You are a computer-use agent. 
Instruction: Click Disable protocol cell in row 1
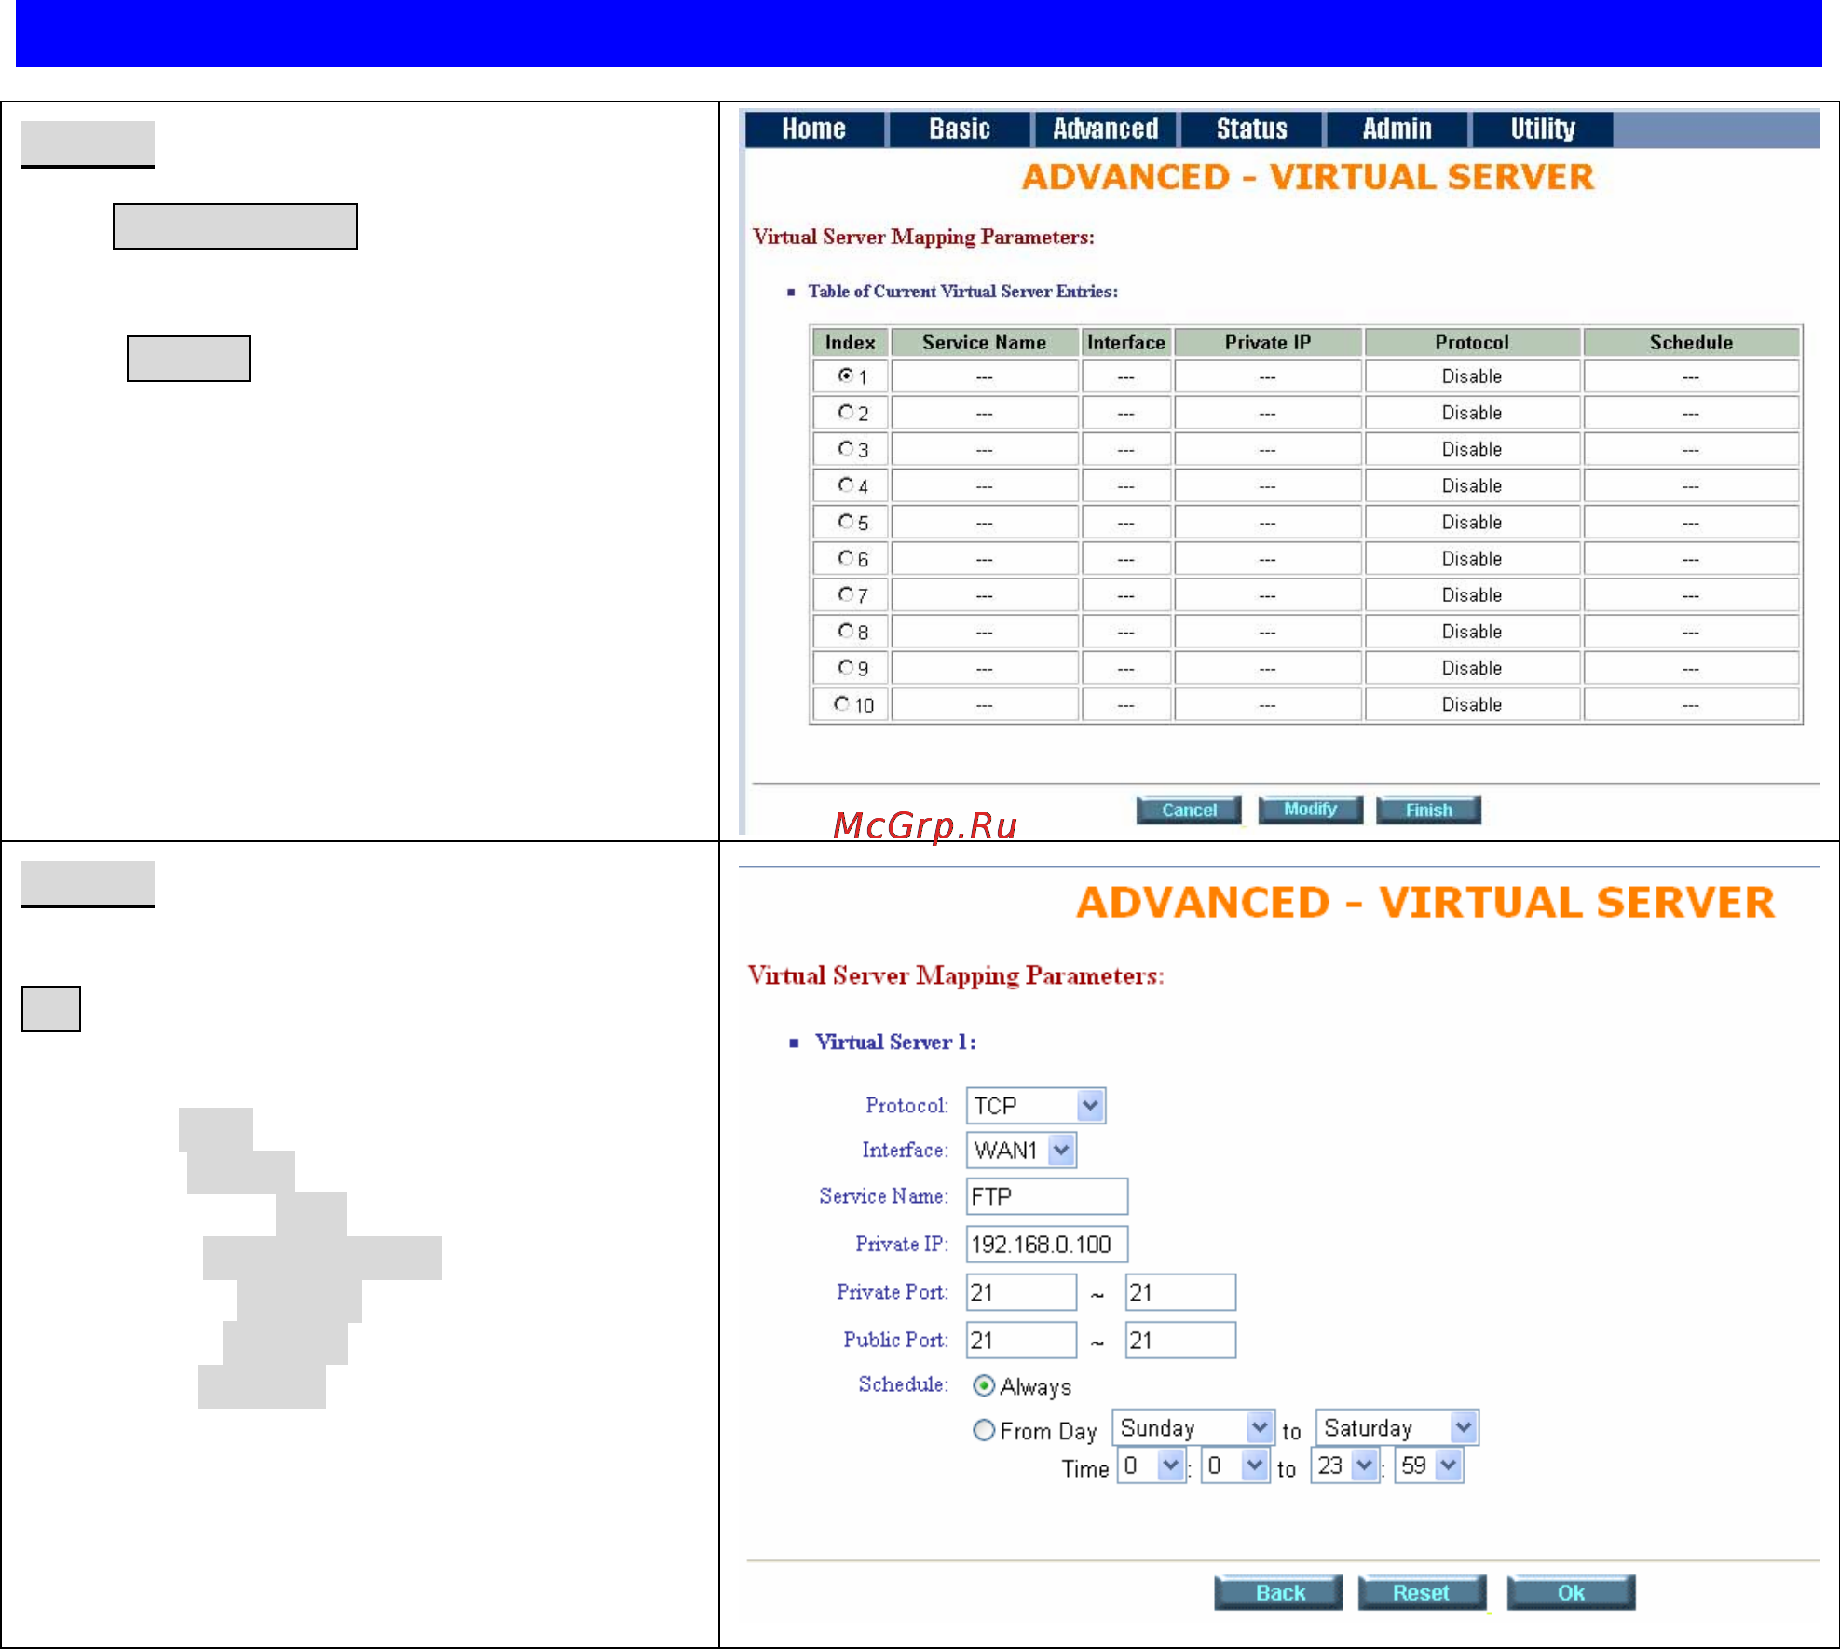point(1472,376)
